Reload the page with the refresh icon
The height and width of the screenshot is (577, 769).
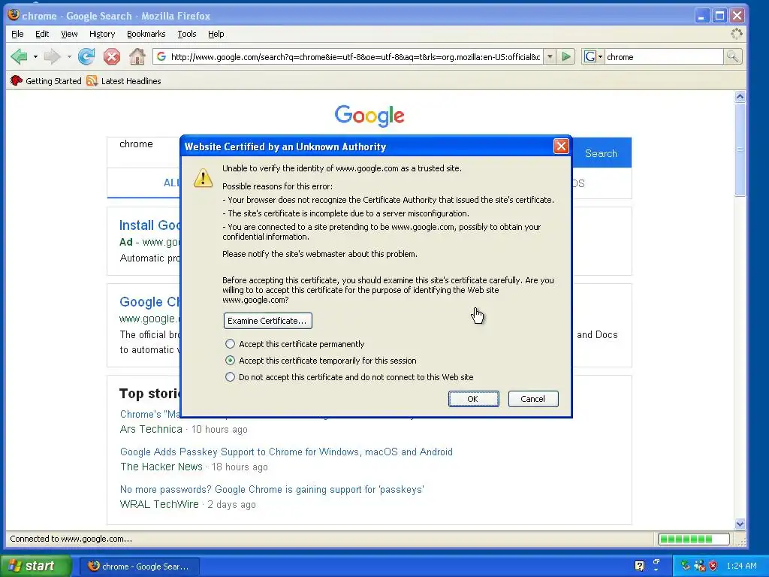pyautogui.click(x=86, y=57)
